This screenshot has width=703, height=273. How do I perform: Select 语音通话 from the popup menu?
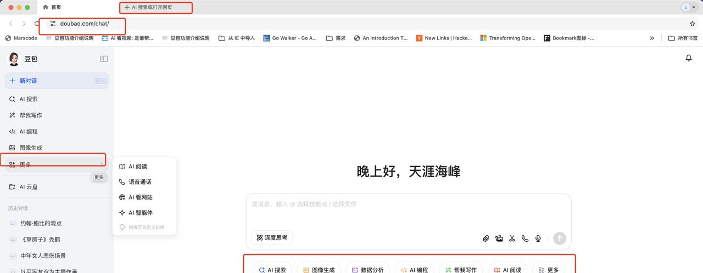(144, 182)
